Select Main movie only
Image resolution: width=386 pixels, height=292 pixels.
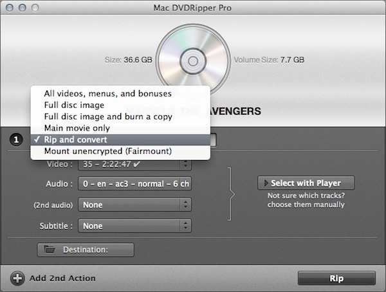[120, 128]
